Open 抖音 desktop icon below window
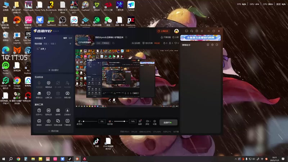Screen dimensions: 288x162 click(97, 143)
